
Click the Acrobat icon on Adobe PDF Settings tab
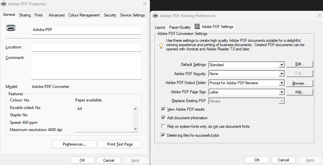(197, 26)
